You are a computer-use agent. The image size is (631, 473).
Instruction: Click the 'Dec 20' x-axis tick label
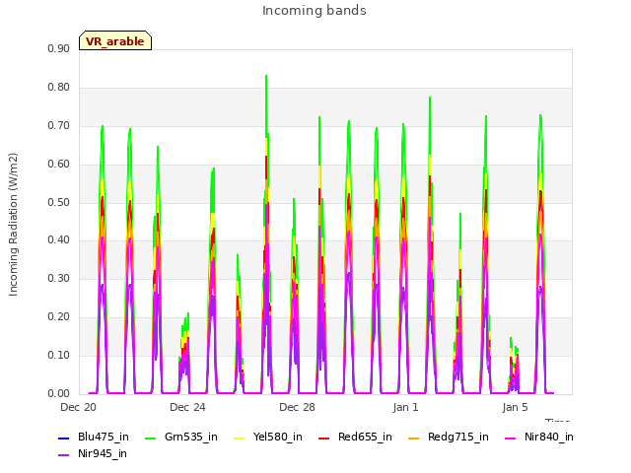coord(79,407)
